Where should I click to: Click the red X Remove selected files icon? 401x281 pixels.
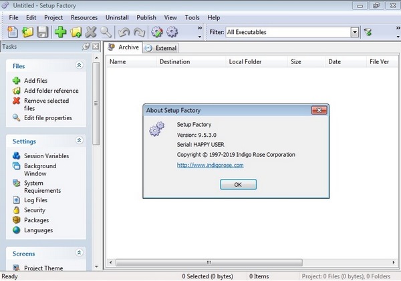[x=16, y=101]
